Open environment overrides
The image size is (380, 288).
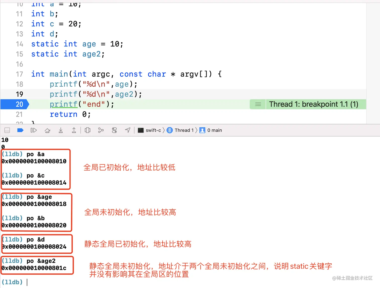(114, 130)
